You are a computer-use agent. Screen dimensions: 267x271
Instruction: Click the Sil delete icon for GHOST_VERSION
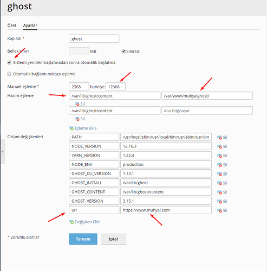point(219,202)
